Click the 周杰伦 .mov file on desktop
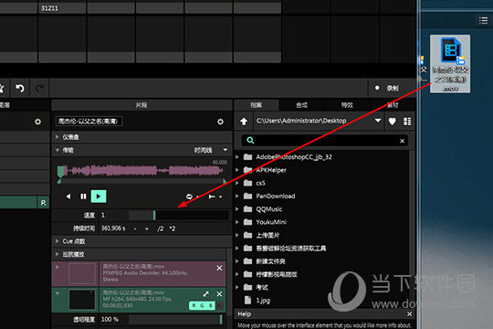The image size is (493, 329). coord(450,64)
